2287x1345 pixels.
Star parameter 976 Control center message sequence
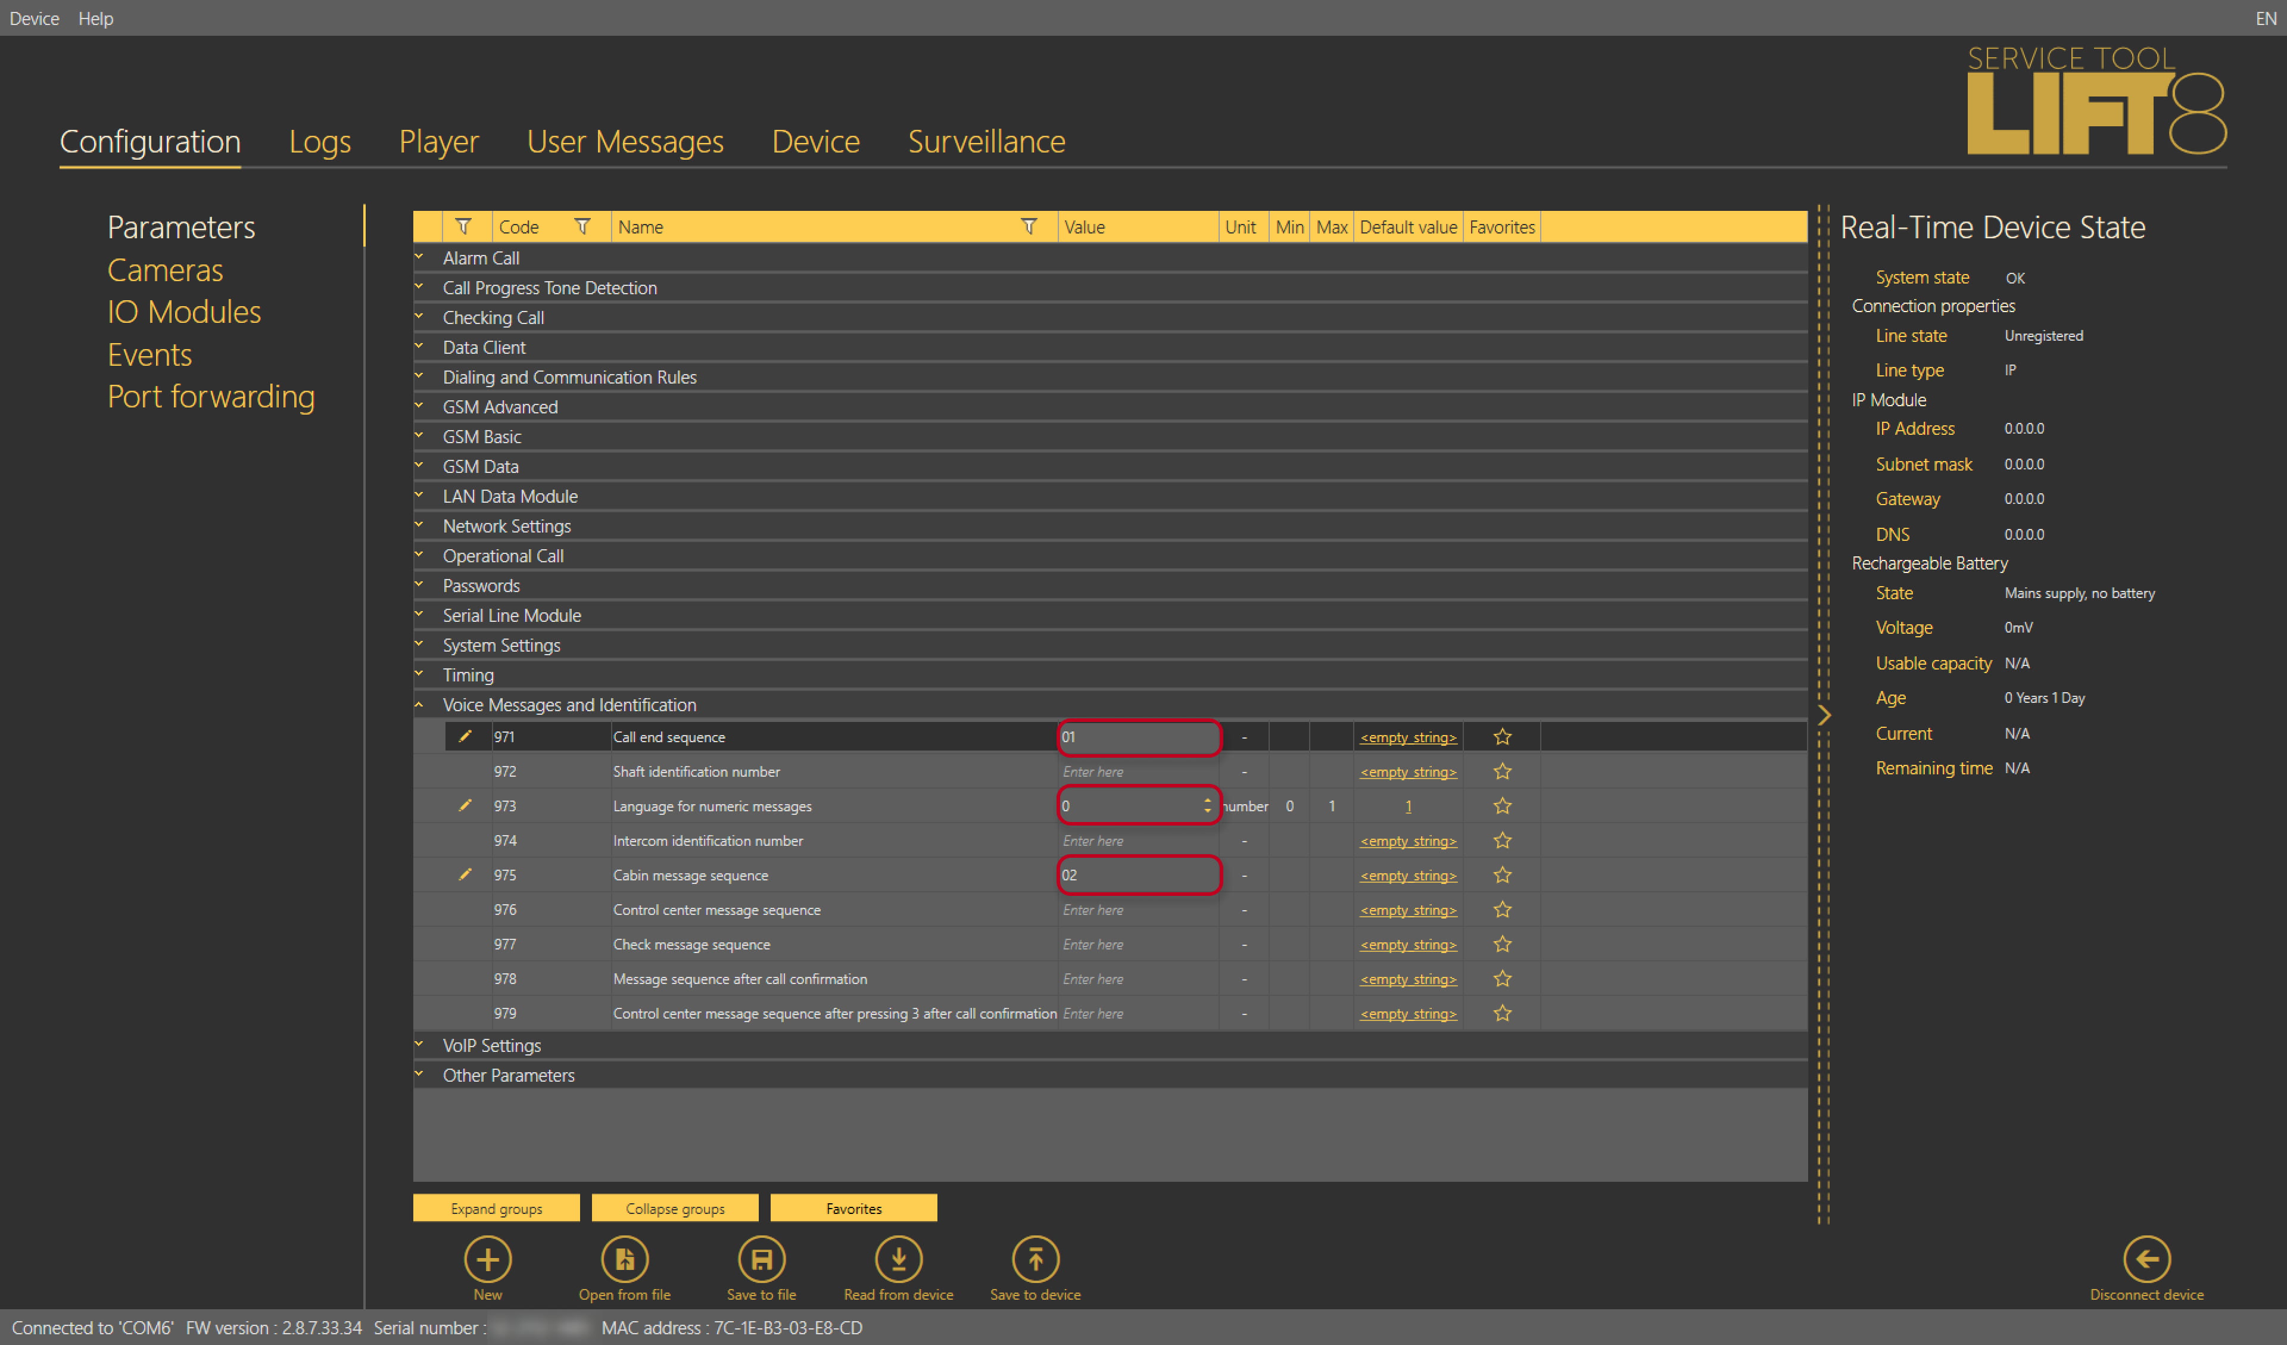point(1502,910)
